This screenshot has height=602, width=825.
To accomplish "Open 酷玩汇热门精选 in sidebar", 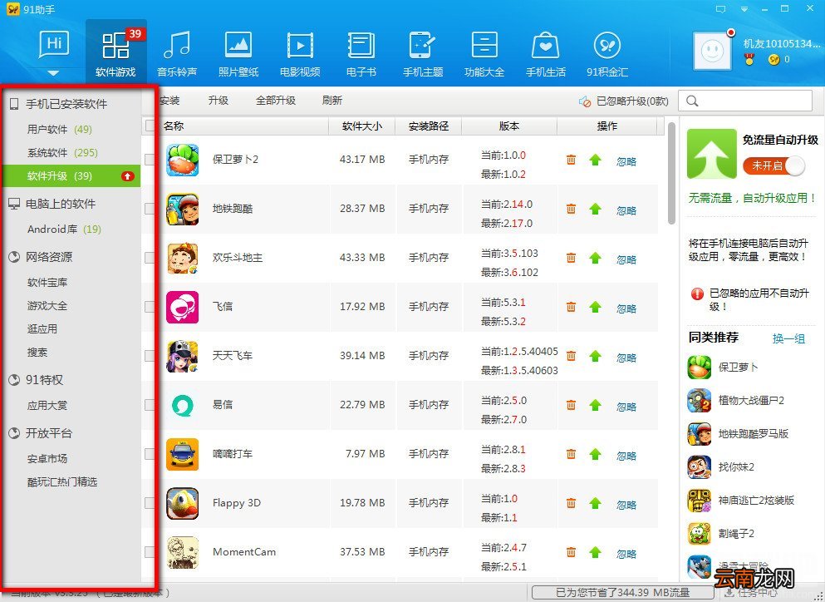I will [62, 482].
